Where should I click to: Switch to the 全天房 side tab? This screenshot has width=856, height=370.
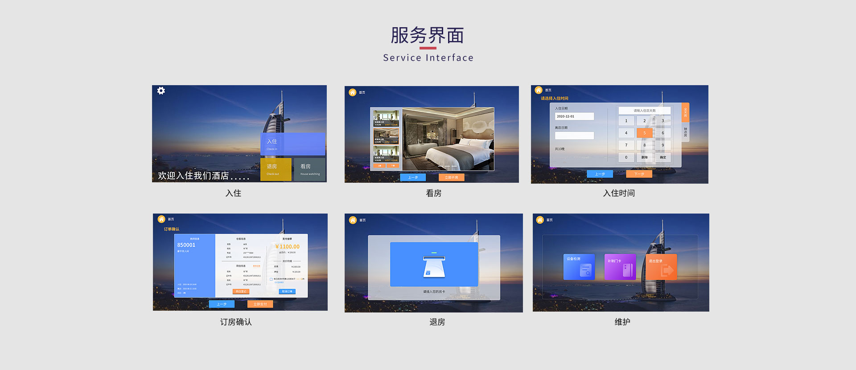(x=685, y=112)
